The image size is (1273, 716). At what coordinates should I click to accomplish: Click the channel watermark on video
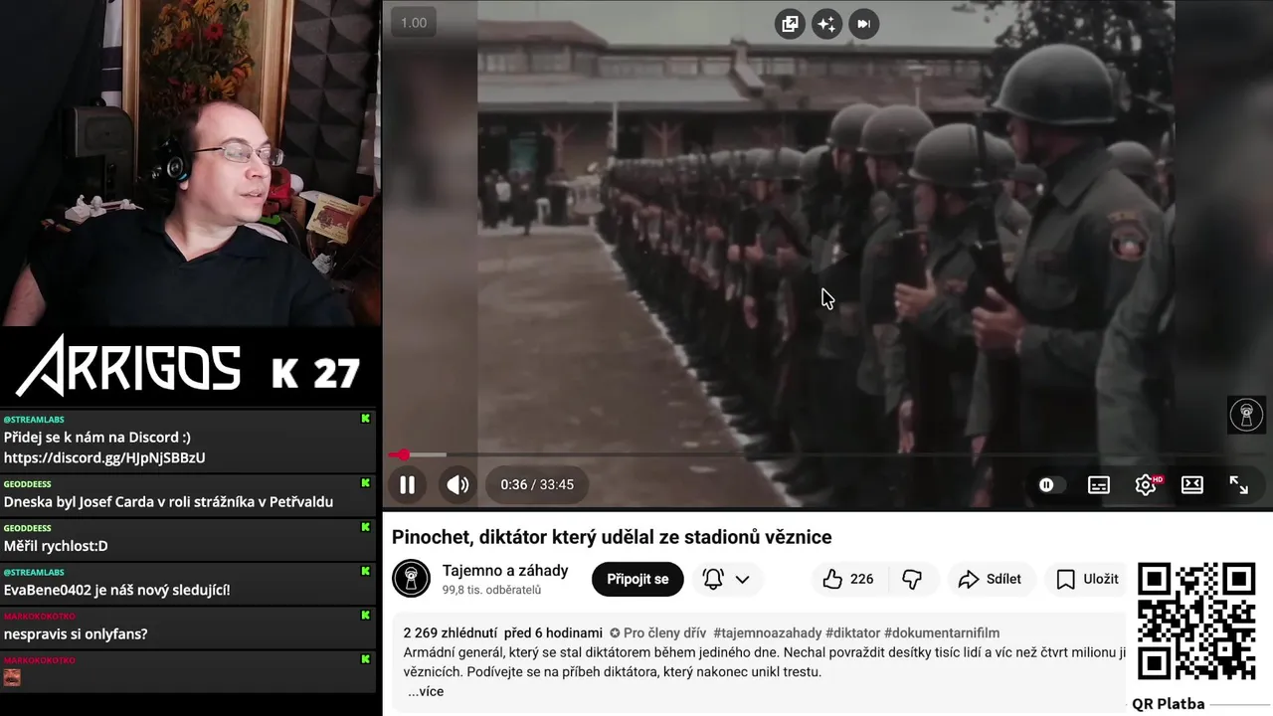click(1246, 415)
